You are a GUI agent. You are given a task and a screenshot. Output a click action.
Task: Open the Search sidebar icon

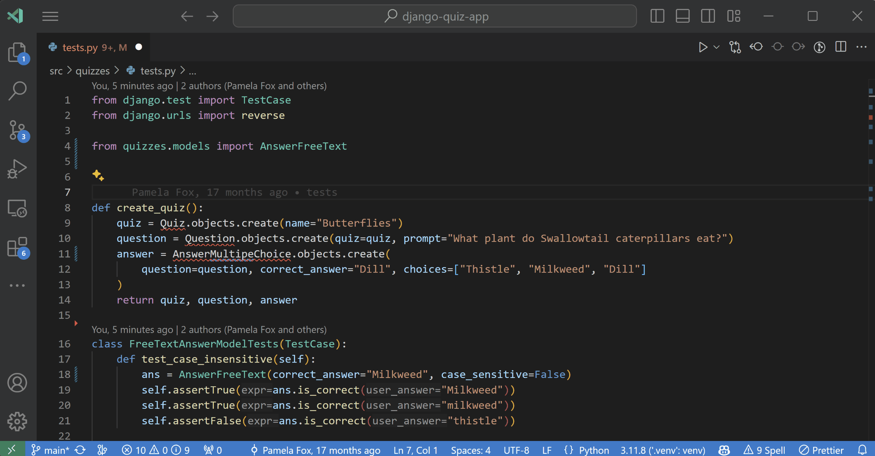click(x=17, y=90)
